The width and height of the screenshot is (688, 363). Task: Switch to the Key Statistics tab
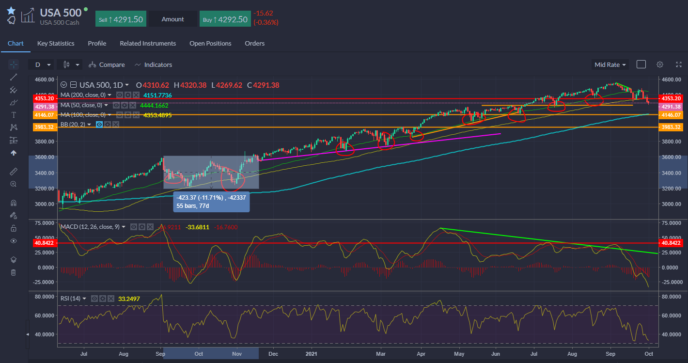coord(56,44)
